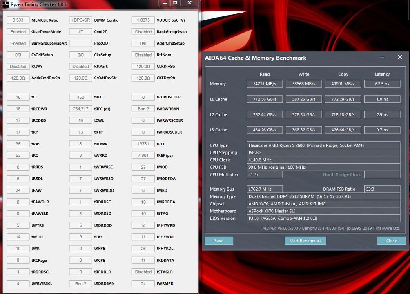
Task: Click the CPU Type HexaCore AMD Ryzen field
Action: pyautogui.click(x=323, y=145)
